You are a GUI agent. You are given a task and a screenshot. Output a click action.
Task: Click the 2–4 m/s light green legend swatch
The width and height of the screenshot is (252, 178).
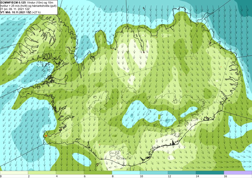(42, 173)
